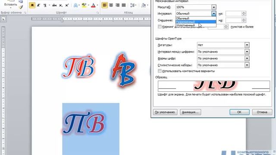Expand the highlight color dropdown arrow
The height and width of the screenshot is (155, 276).
point(88,5)
